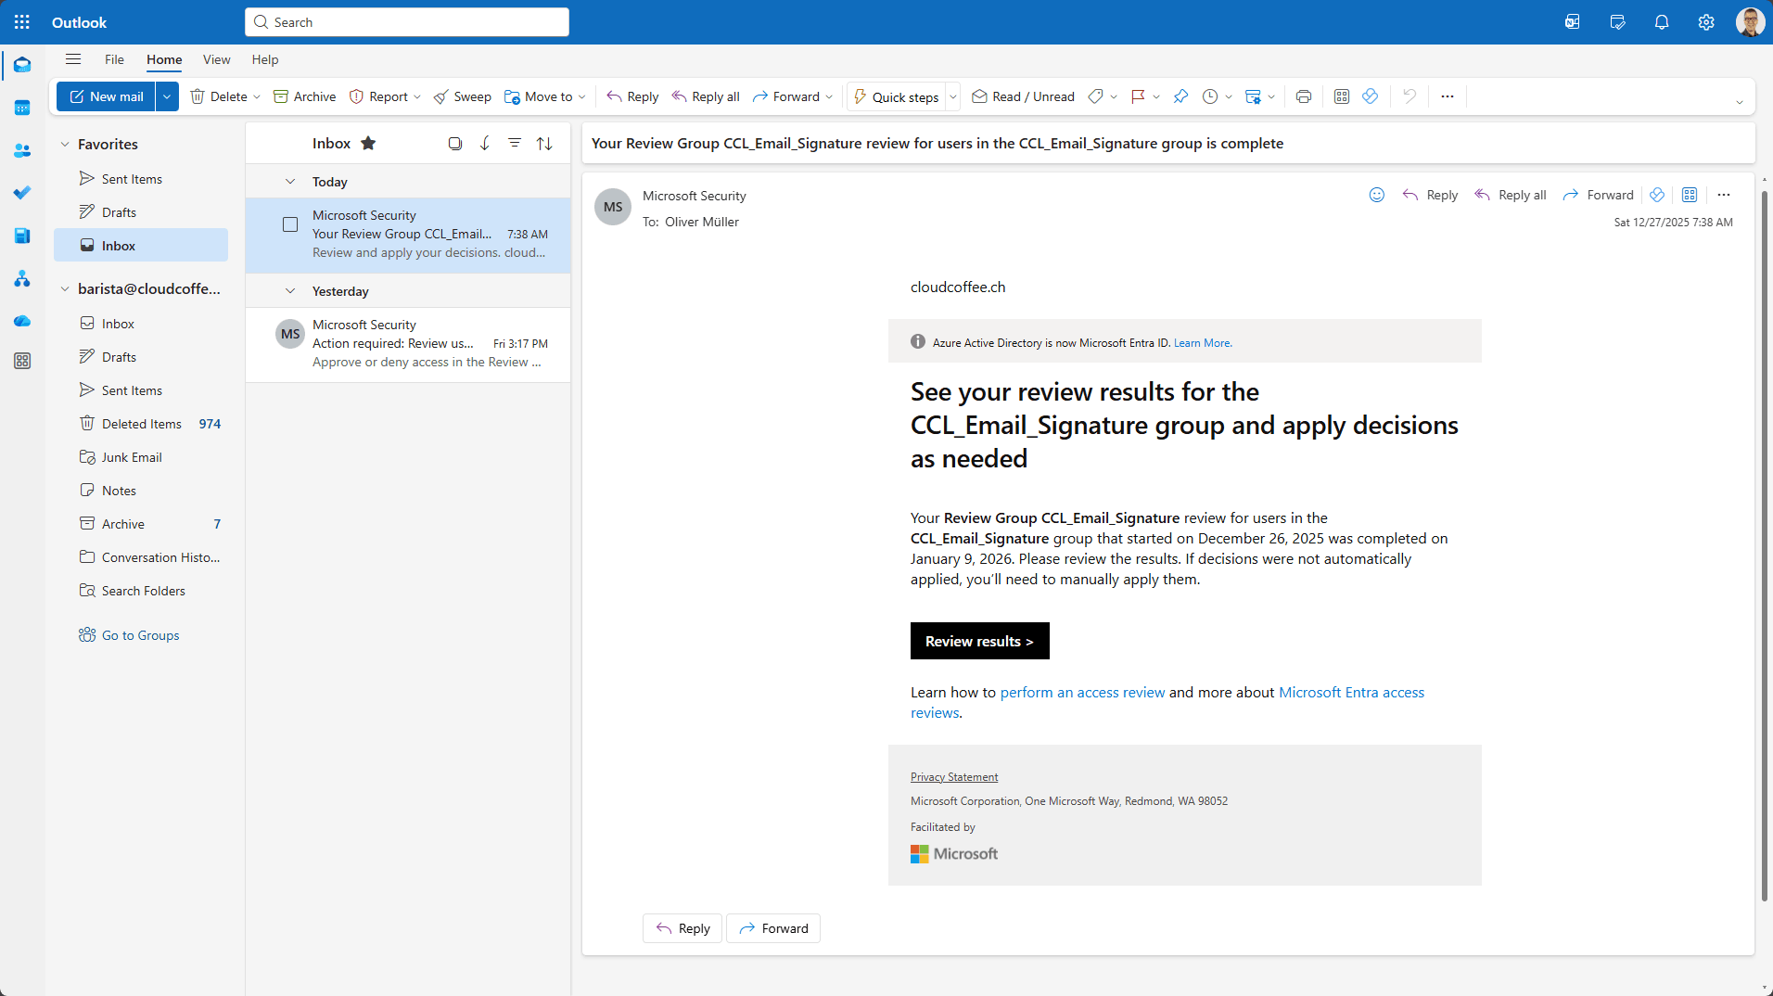
Task: Click the Undo icon in toolbar
Action: 1409,96
